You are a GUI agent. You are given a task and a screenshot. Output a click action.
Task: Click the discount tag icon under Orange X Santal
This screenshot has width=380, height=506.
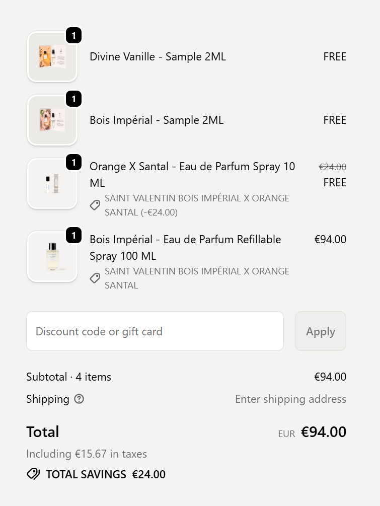(x=95, y=205)
